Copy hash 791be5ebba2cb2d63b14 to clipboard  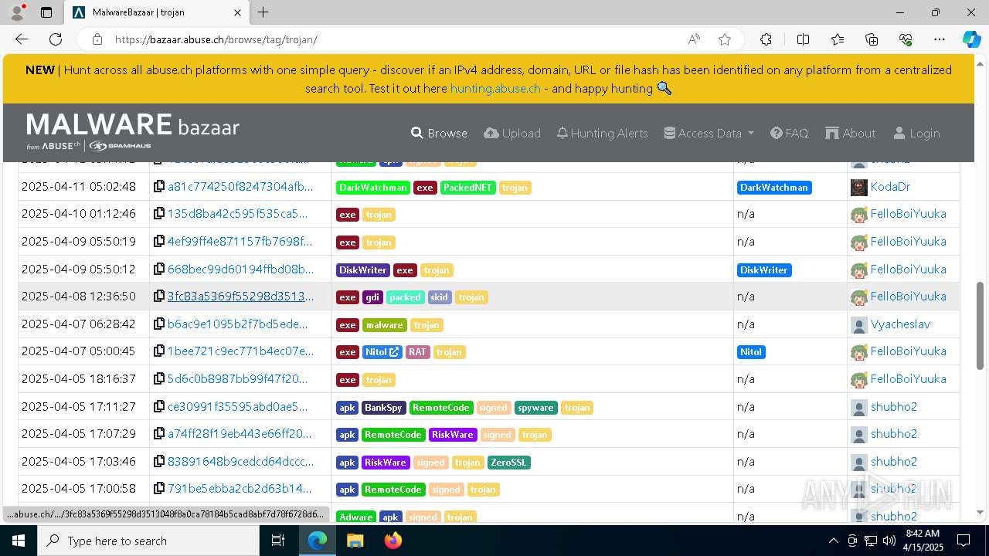click(159, 489)
